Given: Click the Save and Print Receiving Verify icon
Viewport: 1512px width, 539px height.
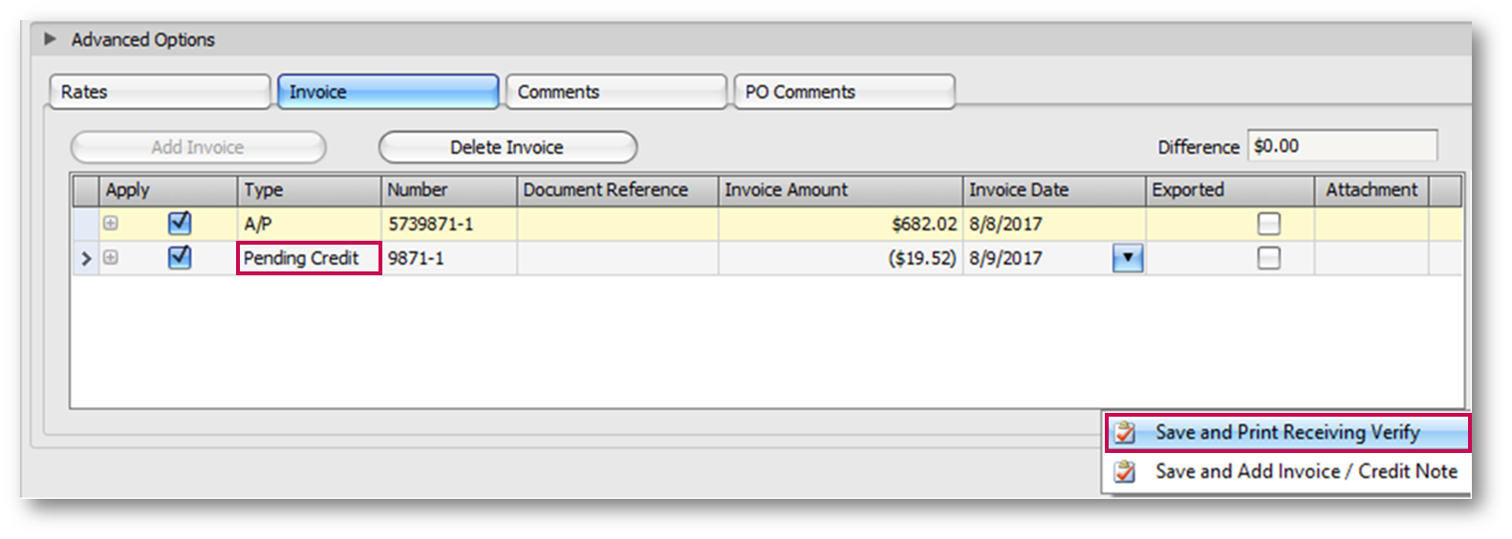Looking at the screenshot, I should pyautogui.click(x=1125, y=433).
